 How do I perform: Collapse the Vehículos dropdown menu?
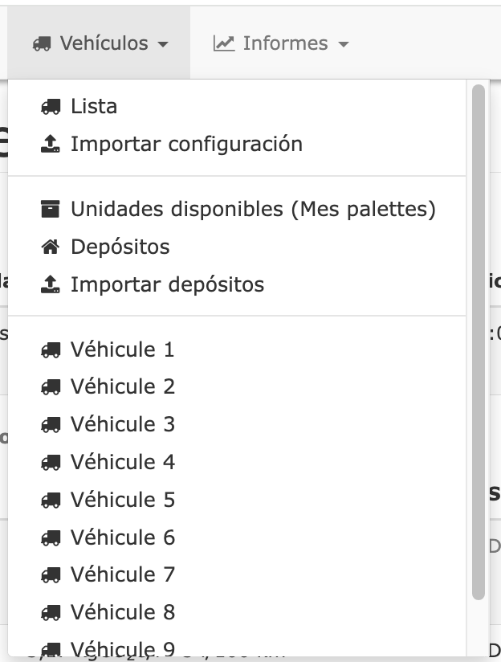(x=101, y=43)
